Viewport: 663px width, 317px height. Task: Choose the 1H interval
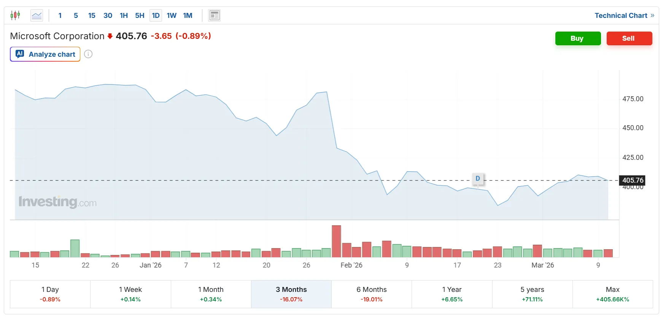point(124,16)
